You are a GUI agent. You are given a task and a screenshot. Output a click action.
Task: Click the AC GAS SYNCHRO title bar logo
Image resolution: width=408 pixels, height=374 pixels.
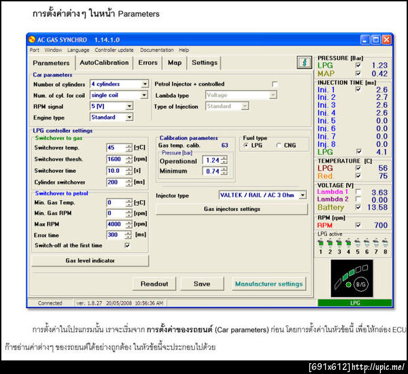tap(32, 39)
